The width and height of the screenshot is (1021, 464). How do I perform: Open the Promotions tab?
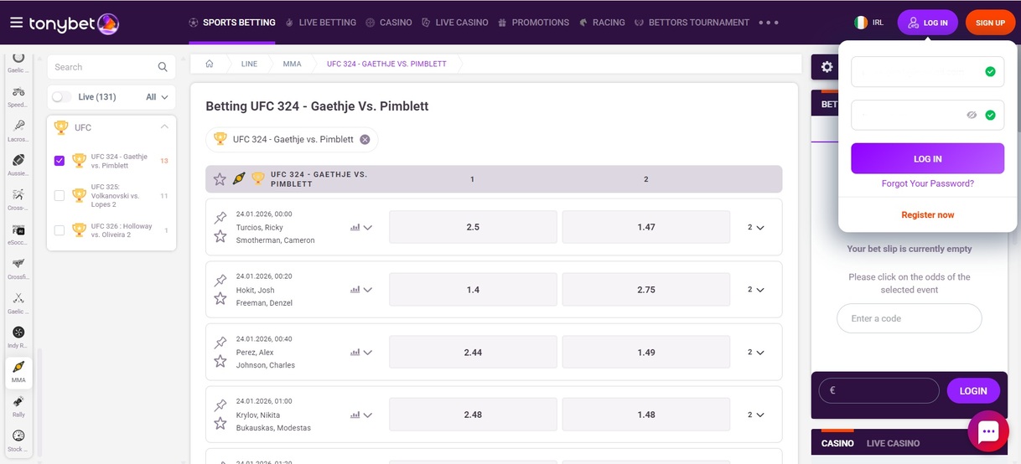pos(533,23)
